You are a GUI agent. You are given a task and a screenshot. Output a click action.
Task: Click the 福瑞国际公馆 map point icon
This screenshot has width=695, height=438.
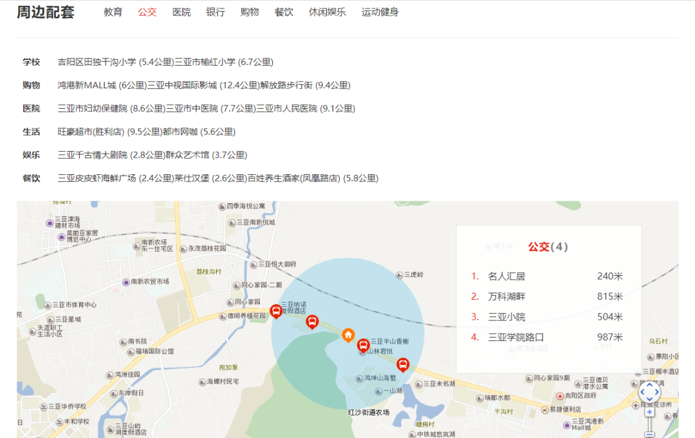[x=131, y=352]
